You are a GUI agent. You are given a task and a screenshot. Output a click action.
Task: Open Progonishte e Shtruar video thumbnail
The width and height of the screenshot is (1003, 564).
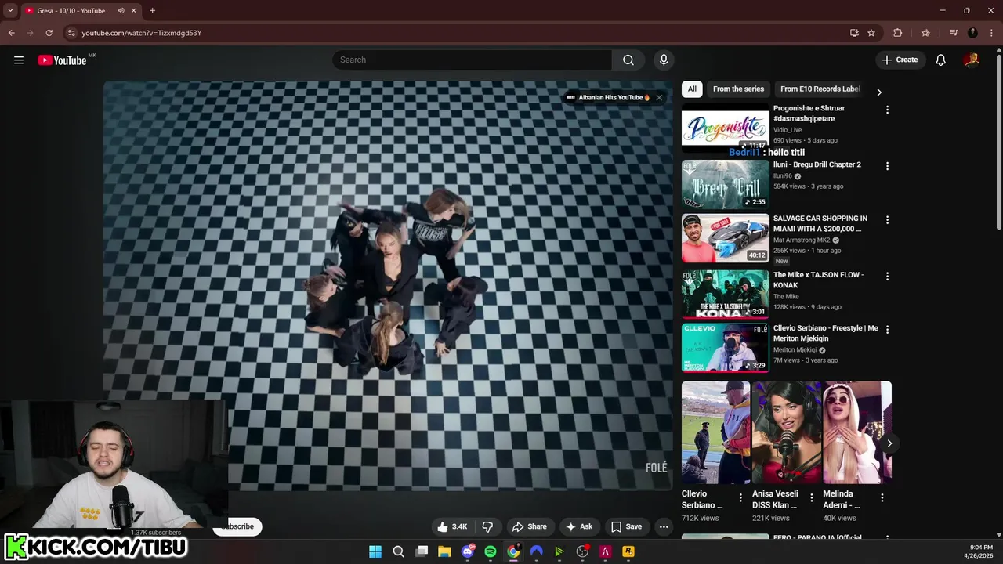pyautogui.click(x=726, y=127)
